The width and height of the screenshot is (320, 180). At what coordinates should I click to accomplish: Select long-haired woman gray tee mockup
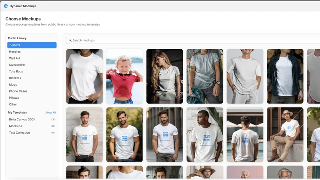165,76
